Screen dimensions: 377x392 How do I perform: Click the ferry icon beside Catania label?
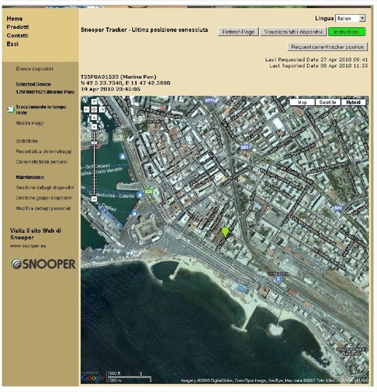140,195
